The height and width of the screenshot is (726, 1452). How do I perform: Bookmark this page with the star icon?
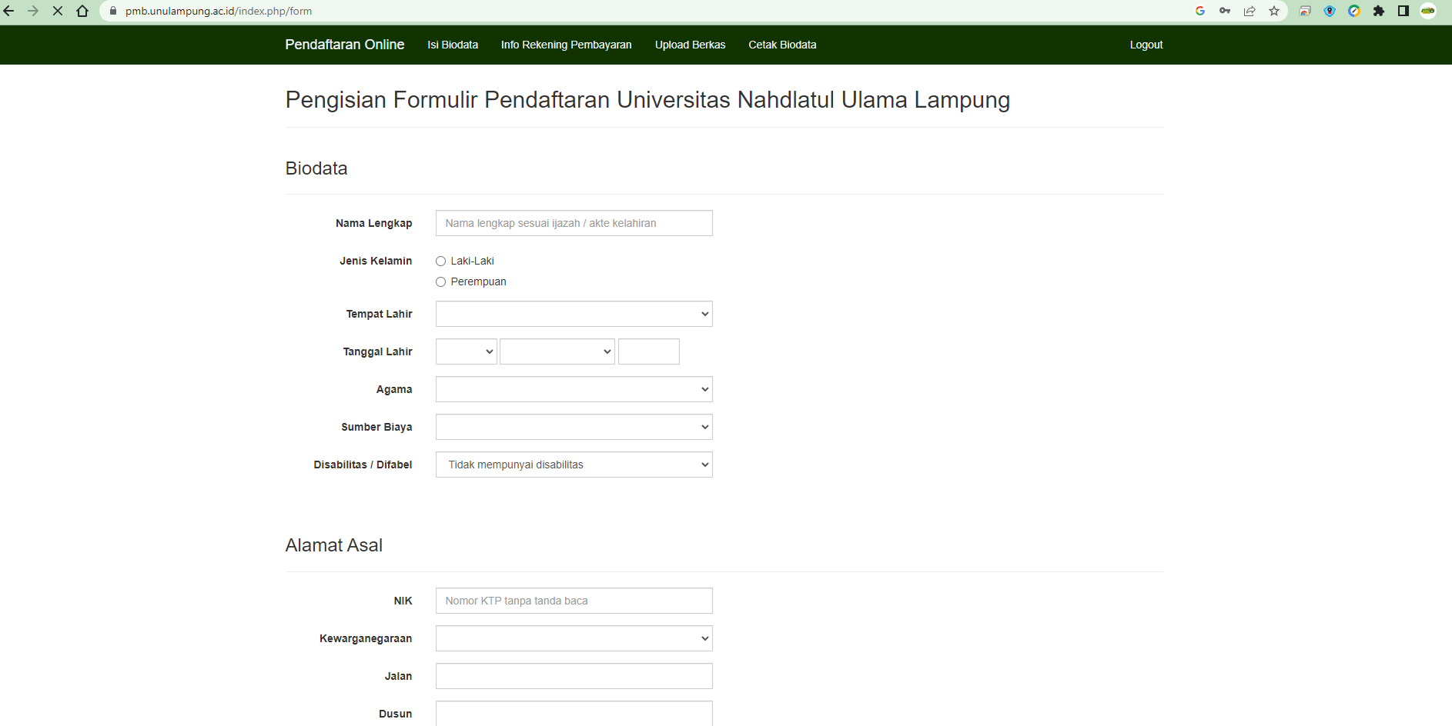click(1274, 11)
